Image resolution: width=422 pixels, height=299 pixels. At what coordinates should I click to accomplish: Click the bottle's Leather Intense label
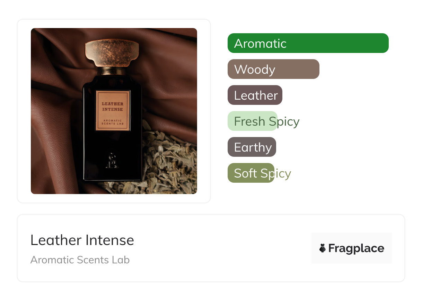(x=113, y=111)
